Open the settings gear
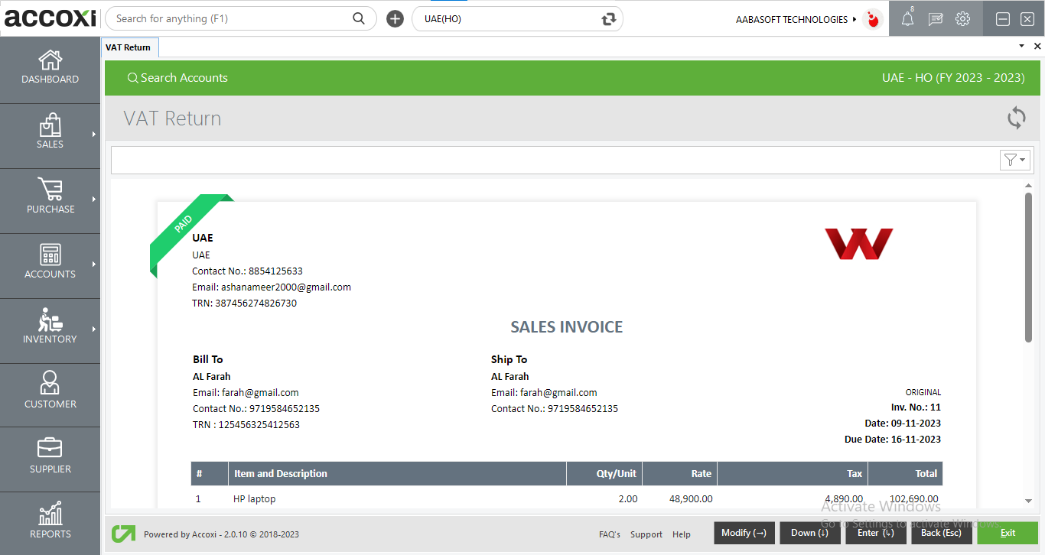The height and width of the screenshot is (555, 1045). click(x=962, y=18)
